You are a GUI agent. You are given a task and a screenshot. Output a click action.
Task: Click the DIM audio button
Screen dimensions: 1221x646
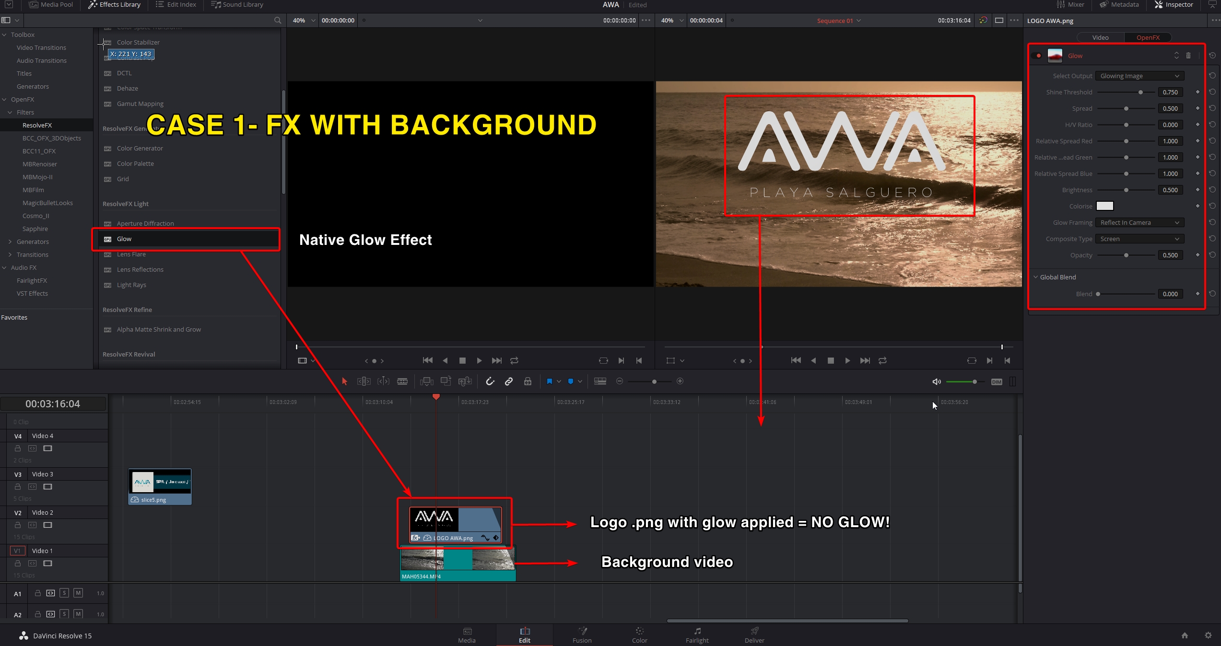click(997, 382)
